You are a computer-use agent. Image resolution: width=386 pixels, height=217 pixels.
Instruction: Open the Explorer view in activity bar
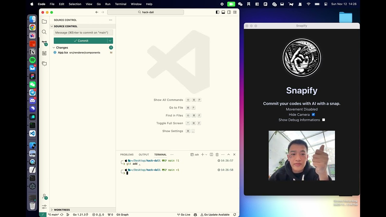click(44, 21)
